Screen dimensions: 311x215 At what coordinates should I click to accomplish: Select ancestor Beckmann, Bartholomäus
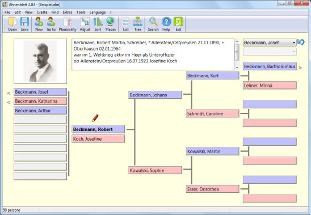click(270, 66)
